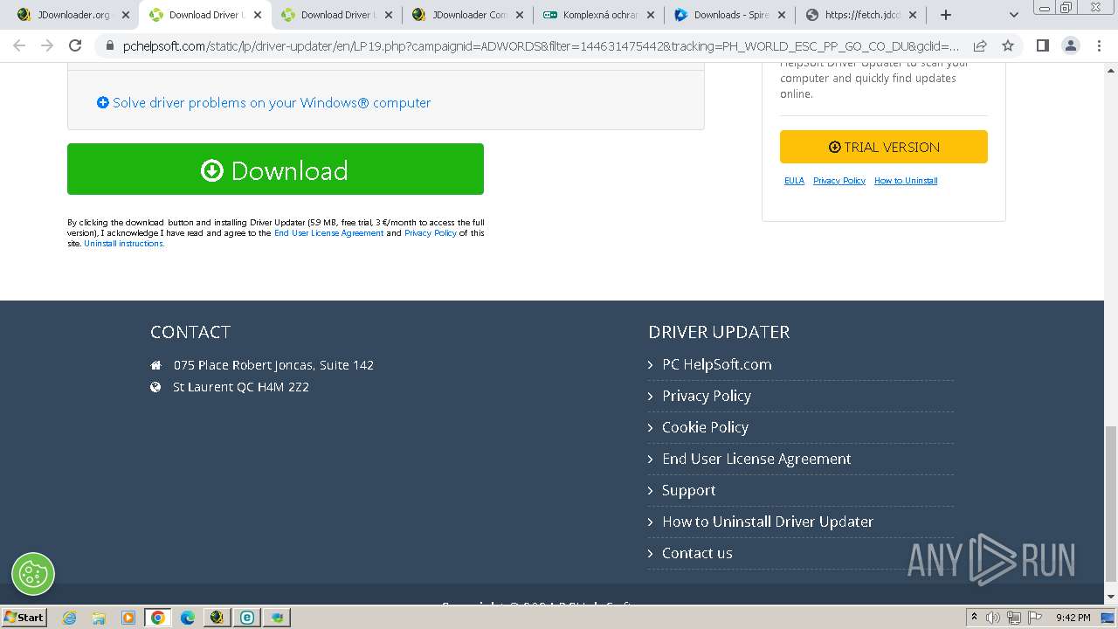Viewport: 1118px width, 629px height.
Task: Click the green Download button
Action: coord(275,169)
